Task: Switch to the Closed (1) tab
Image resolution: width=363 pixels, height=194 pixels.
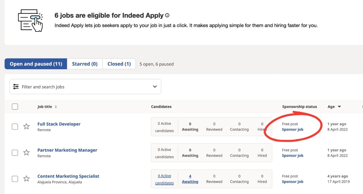Action: point(119,64)
